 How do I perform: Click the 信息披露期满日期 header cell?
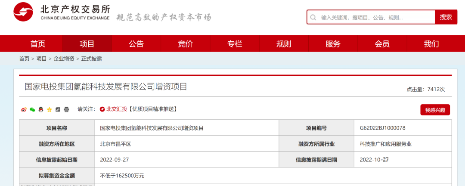tap(316, 160)
